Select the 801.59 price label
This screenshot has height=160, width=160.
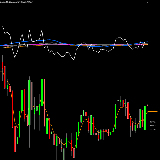coord(153,122)
